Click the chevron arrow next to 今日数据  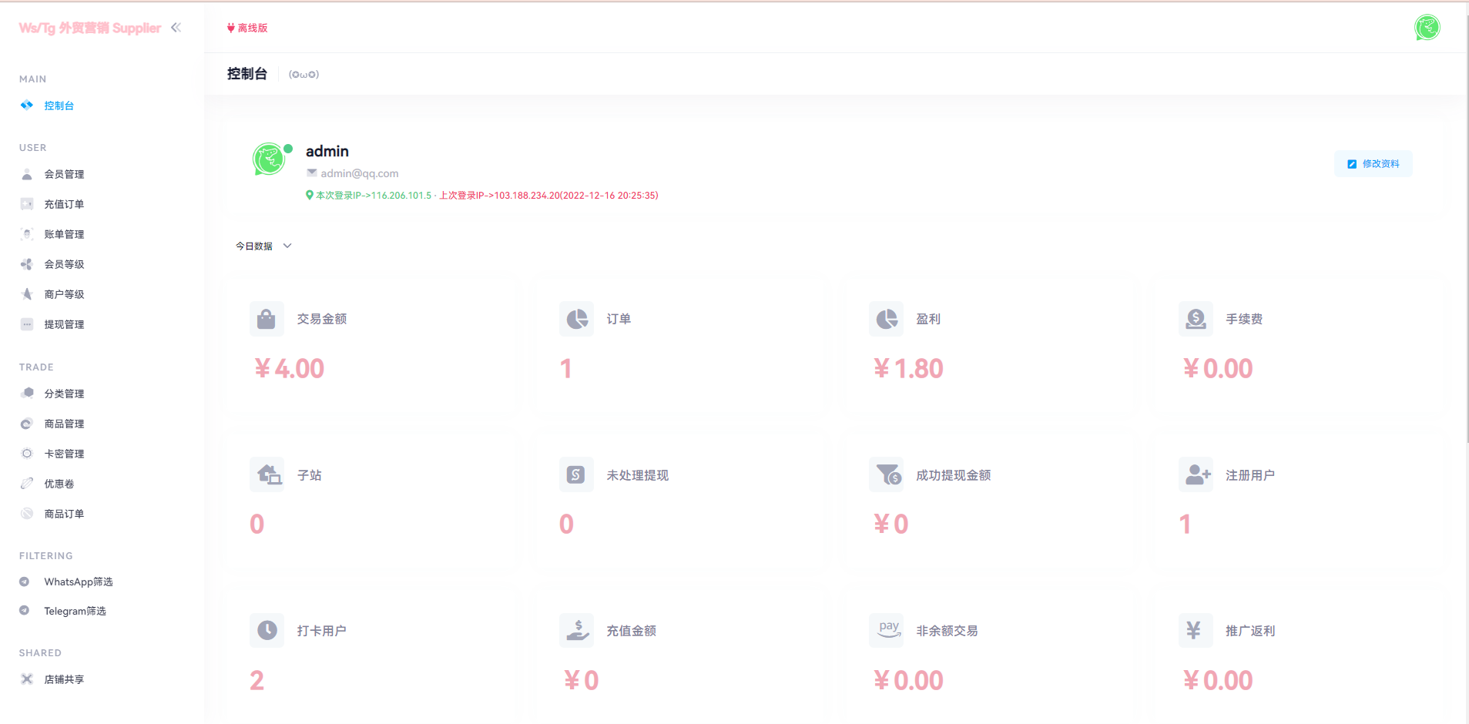287,246
